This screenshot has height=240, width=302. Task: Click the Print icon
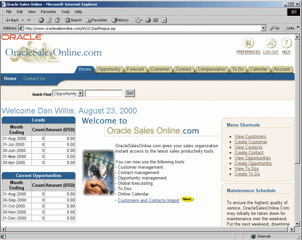(x=148, y=20)
